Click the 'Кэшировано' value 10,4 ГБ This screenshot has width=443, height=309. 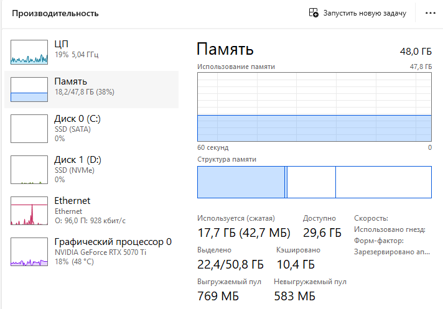tap(295, 264)
